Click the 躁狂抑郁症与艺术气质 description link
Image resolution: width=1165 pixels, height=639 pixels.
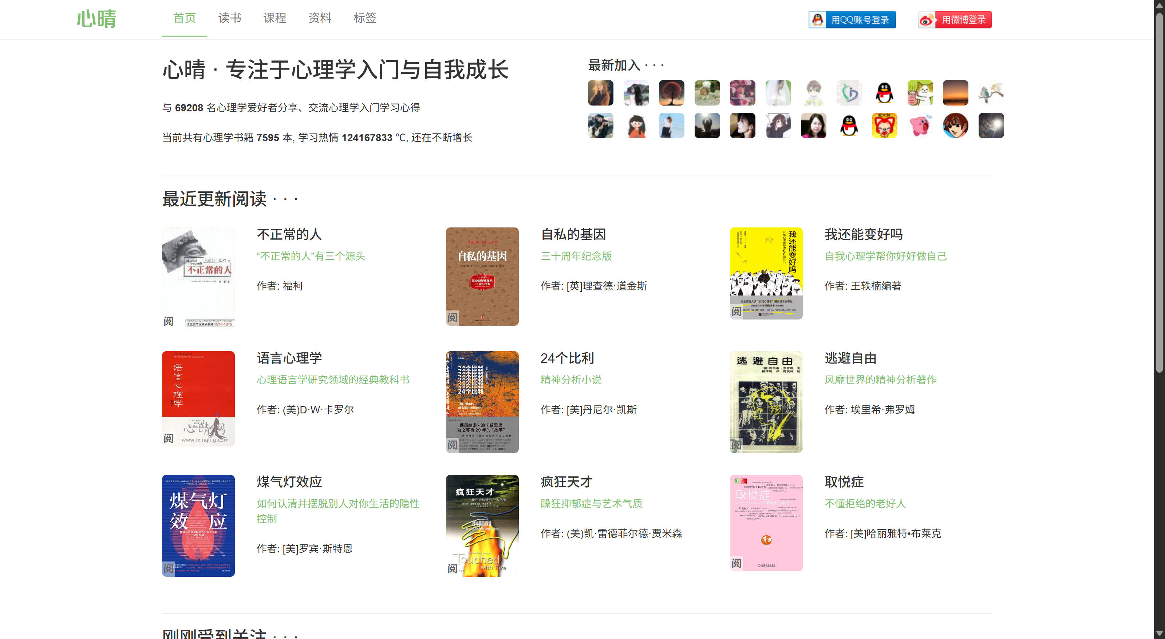(x=591, y=503)
